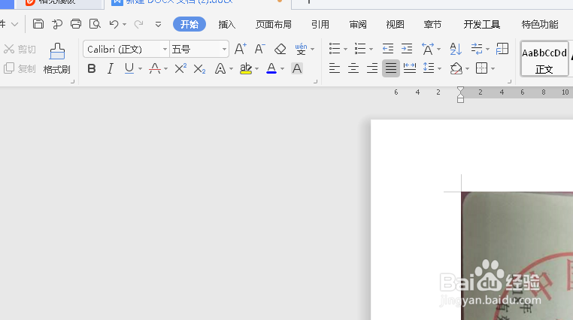Click the paragraph shading paint bucket icon
This screenshot has height=320, width=573.
[x=456, y=68]
